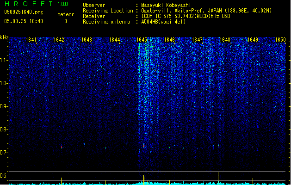Click the 1645 time tick label

(x=142, y=40)
